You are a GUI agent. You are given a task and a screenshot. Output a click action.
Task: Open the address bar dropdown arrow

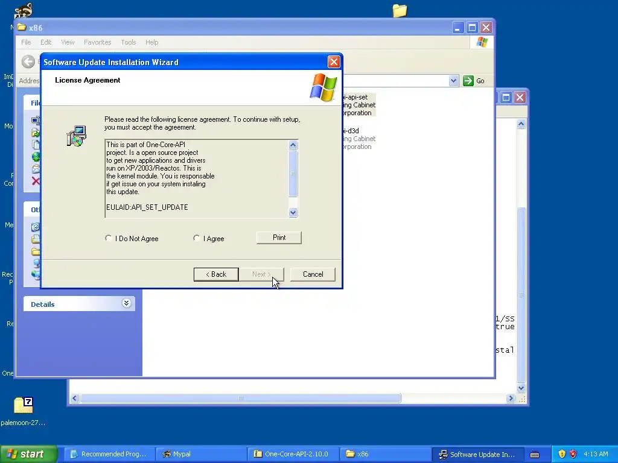[453, 81]
